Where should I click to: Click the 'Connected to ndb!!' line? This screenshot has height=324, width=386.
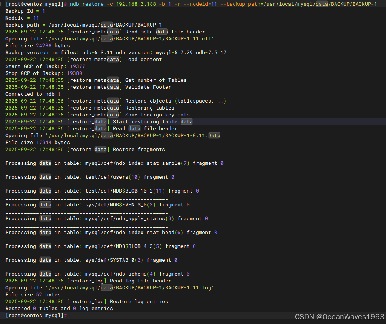tap(33, 94)
